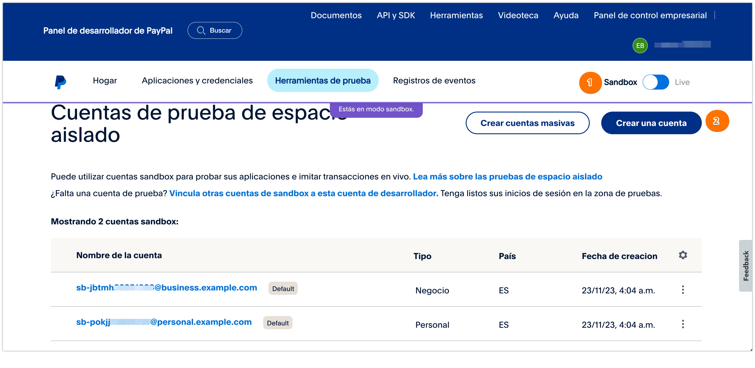Open Vincula otras cuentas de sandbox link

point(303,193)
